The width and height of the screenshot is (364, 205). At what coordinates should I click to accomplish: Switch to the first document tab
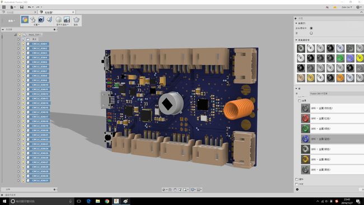click(x=18, y=12)
